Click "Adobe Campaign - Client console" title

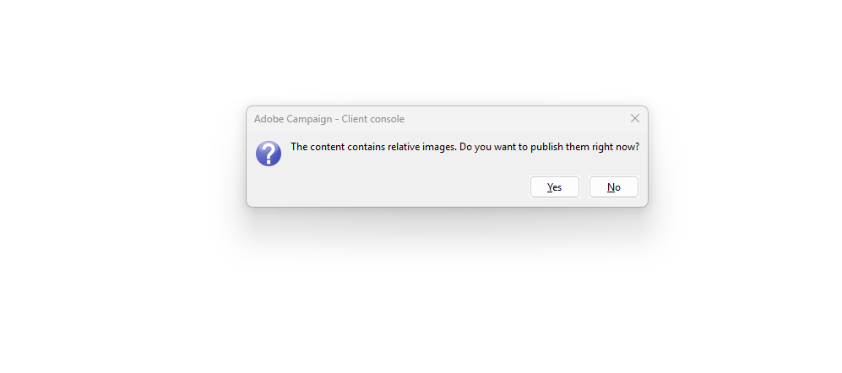point(329,119)
